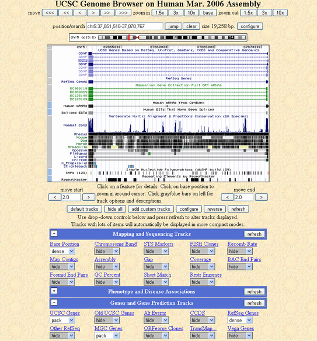Zoom in 1.5x
This screenshot has height=341, width=317.
[x=159, y=13]
